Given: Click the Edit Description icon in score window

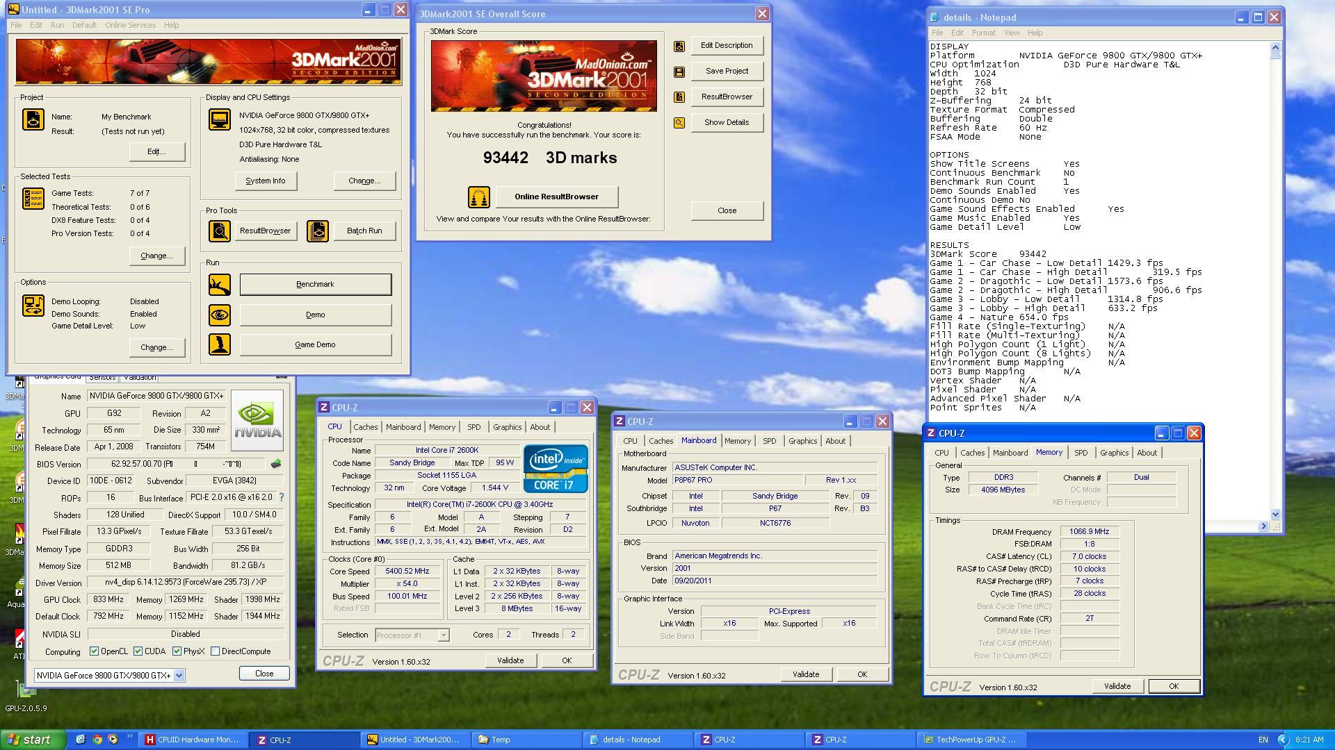Looking at the screenshot, I should tap(679, 46).
